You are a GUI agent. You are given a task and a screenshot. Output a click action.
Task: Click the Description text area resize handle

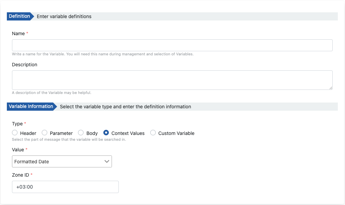[331, 88]
